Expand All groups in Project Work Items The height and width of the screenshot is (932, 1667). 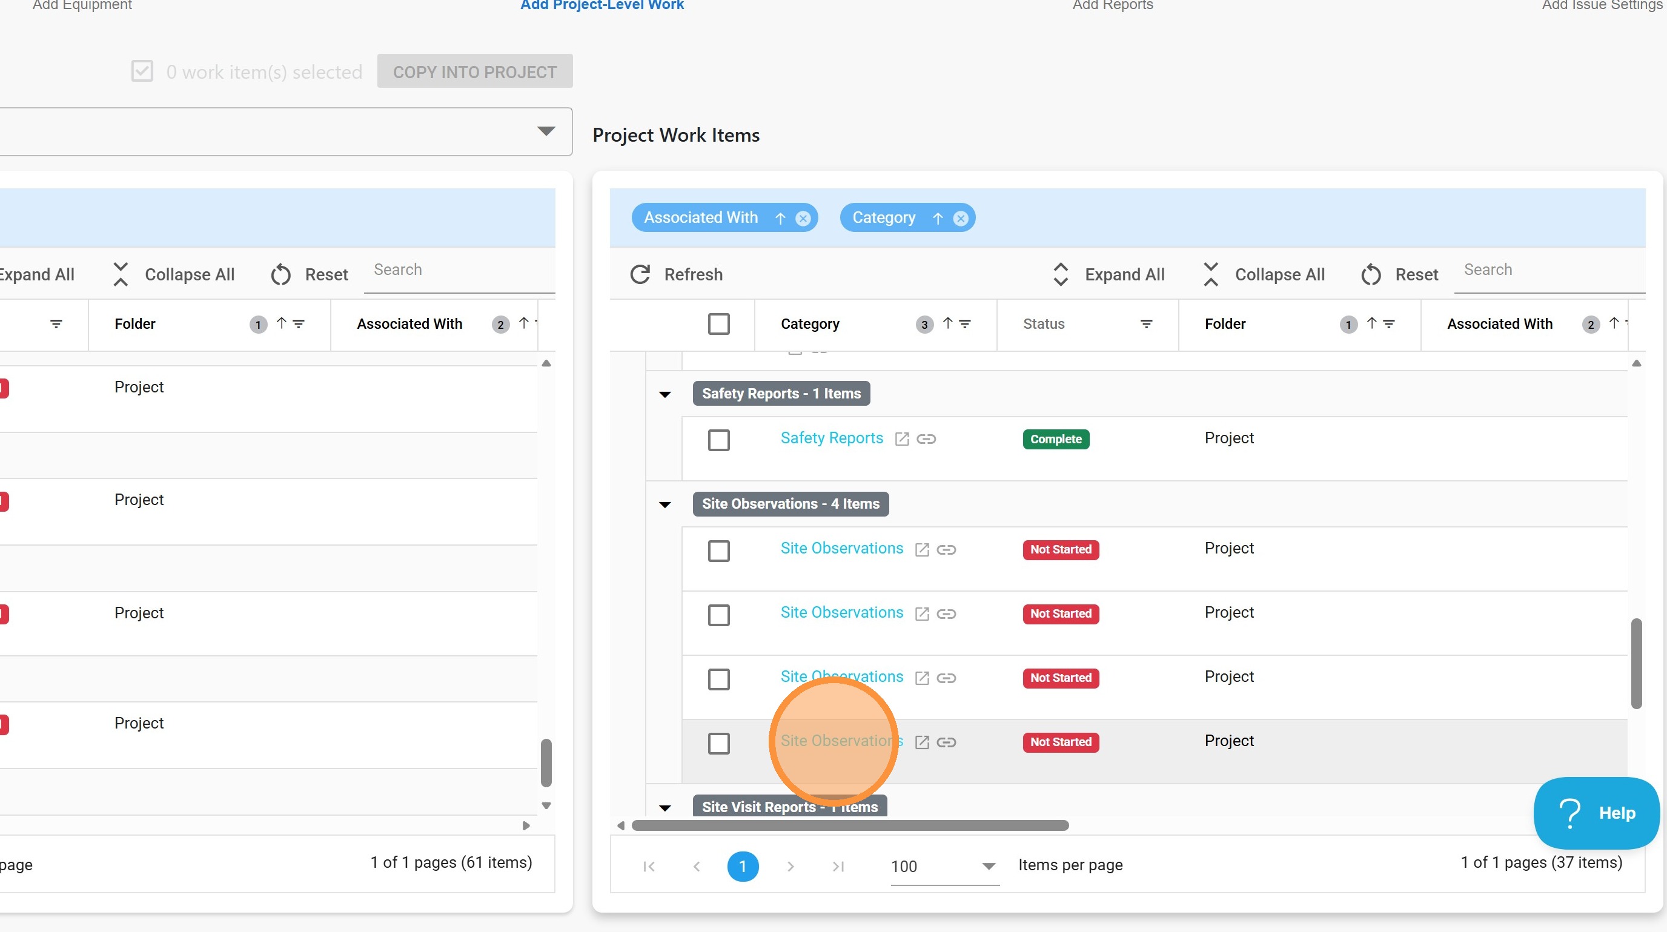coord(1108,274)
